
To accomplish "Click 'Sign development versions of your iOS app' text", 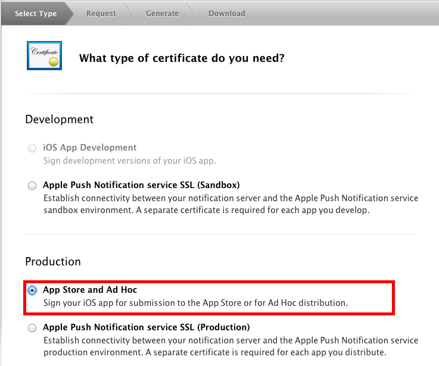I will point(130,161).
